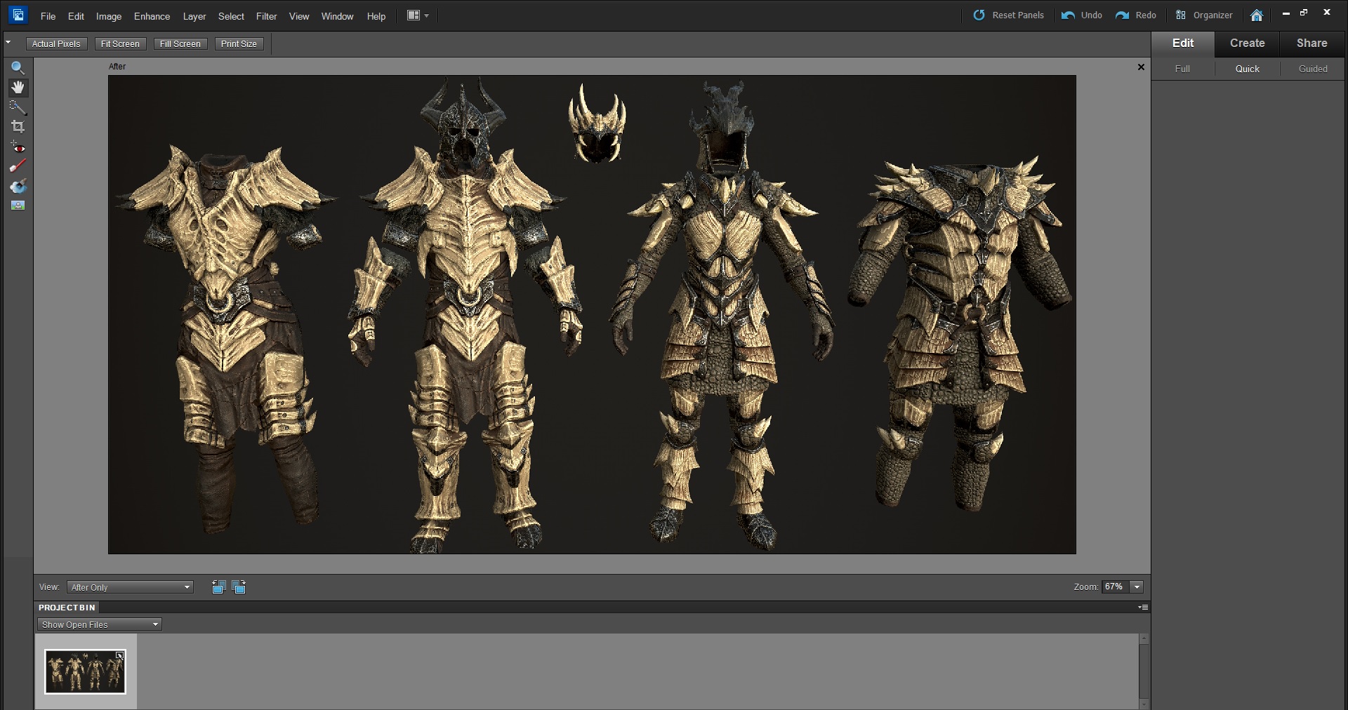
Task: Switch to the Share tab
Action: coord(1312,43)
